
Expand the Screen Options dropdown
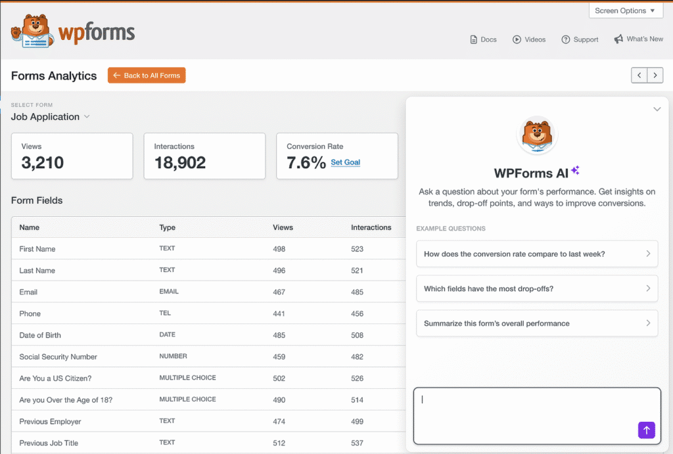point(626,11)
